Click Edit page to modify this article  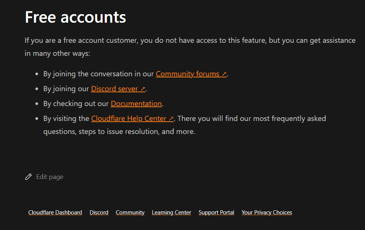(50, 176)
